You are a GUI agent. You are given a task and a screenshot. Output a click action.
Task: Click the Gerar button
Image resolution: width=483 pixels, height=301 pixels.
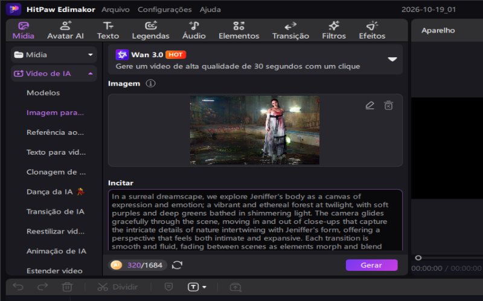coord(371,265)
